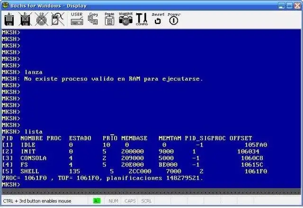Open the CONFIG tools icon
This screenshot has height=208, width=303.
click(142, 19)
